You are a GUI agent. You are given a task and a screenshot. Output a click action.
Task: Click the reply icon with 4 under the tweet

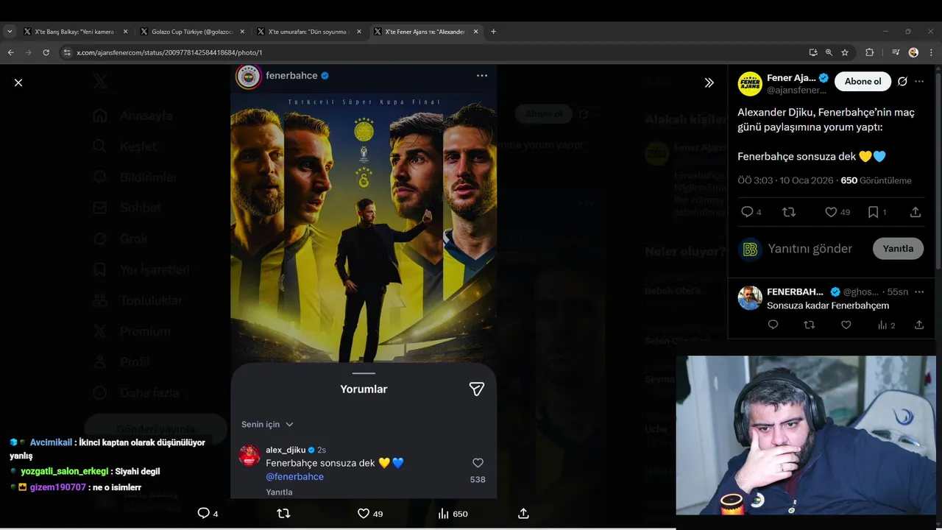(747, 212)
